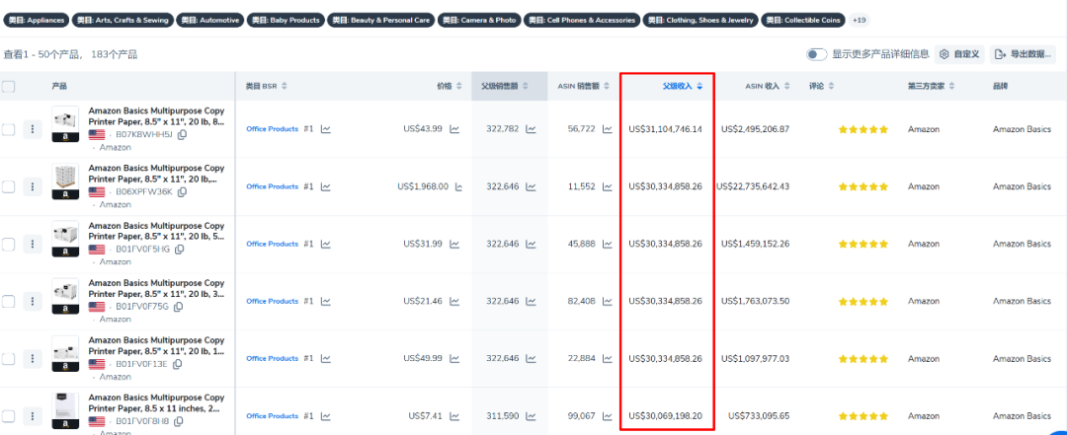The width and height of the screenshot is (1067, 435).
Task: Open product thumbnail for B07K8WHH5J
Action: [65, 123]
